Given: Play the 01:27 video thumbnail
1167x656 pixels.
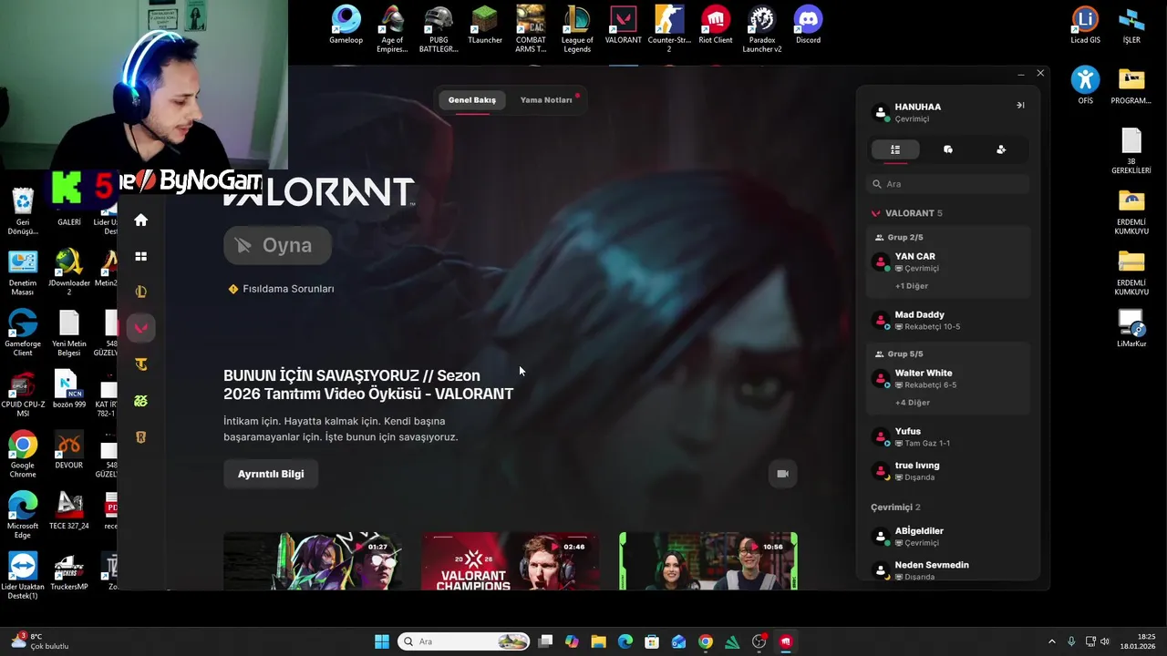Looking at the screenshot, I should (313, 561).
